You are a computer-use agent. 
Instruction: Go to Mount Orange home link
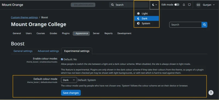click(12, 5)
